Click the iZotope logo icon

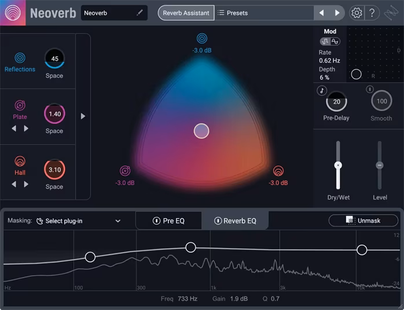pyautogui.click(x=391, y=13)
